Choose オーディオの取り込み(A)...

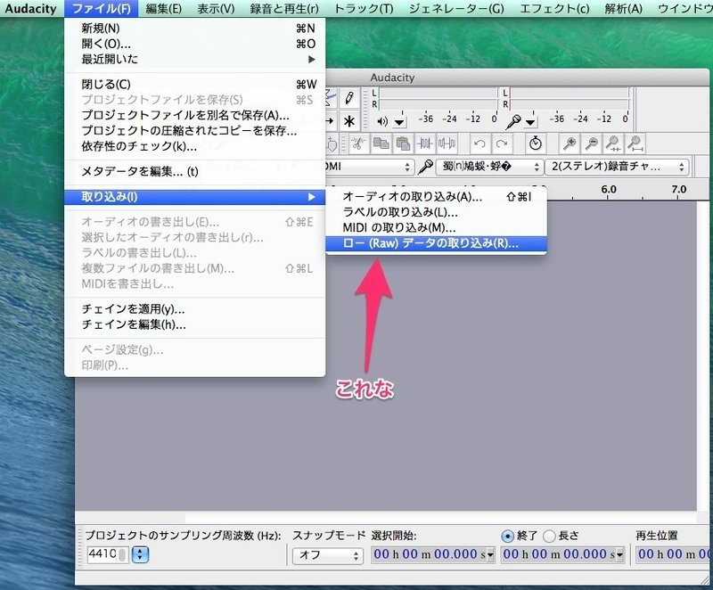pyautogui.click(x=436, y=196)
